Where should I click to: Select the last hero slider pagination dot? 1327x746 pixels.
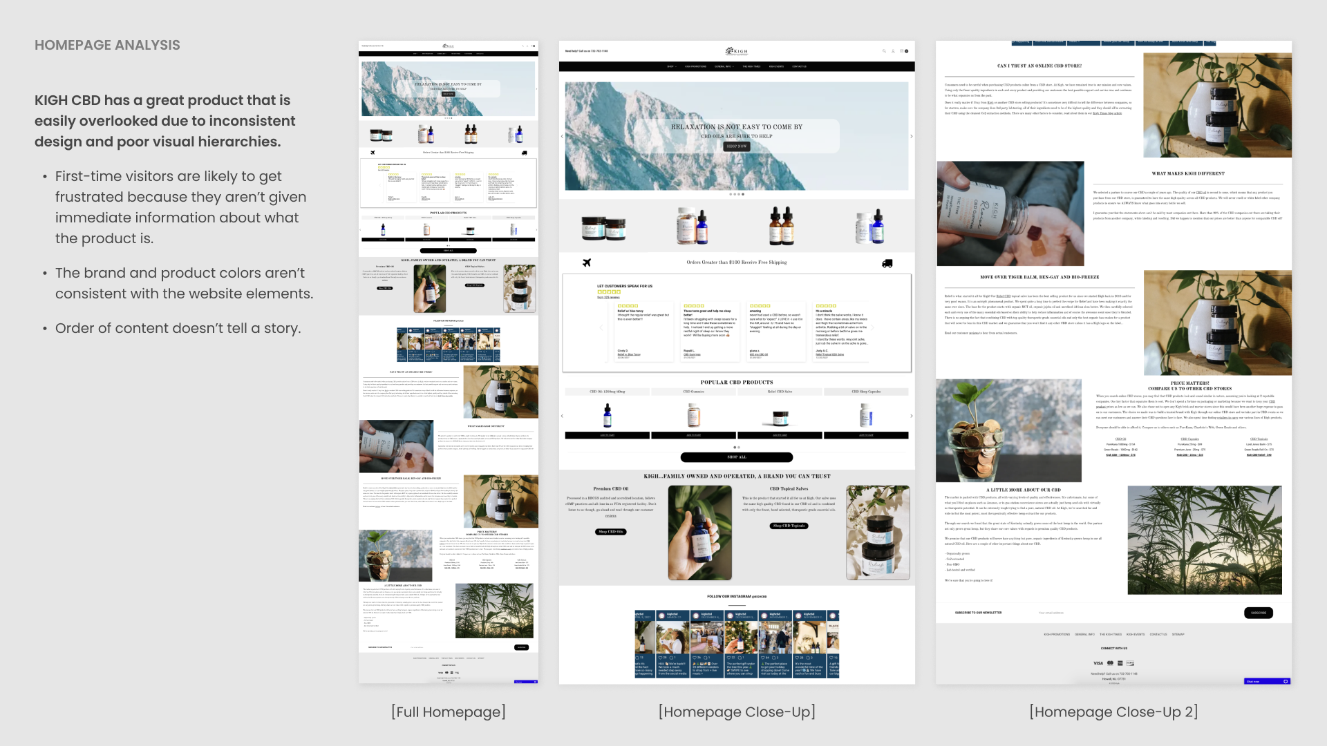(743, 194)
